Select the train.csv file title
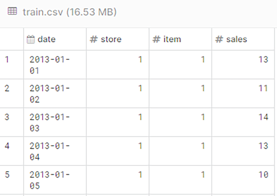 [x=70, y=12]
